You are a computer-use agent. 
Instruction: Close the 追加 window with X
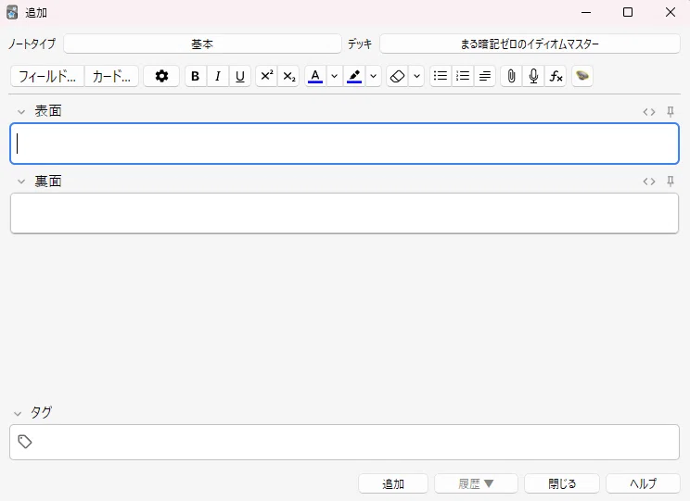(x=671, y=12)
